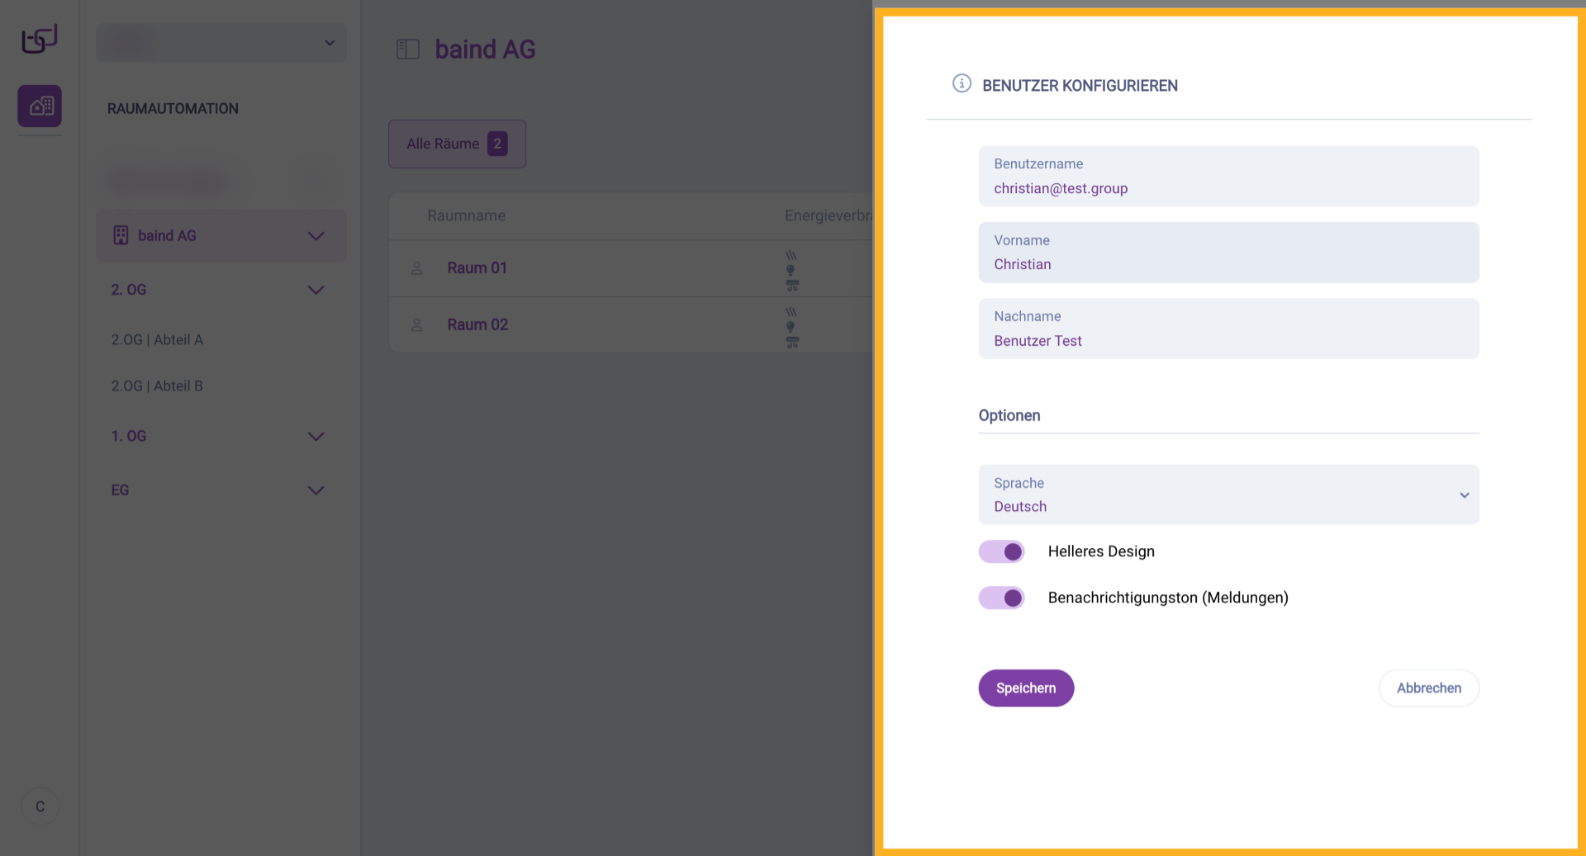Click the Abbrechen button
Image resolution: width=1586 pixels, height=856 pixels.
[1428, 688]
